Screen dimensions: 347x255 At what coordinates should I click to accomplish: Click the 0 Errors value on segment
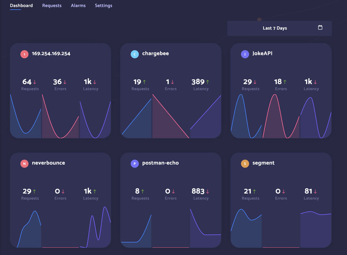click(x=278, y=191)
